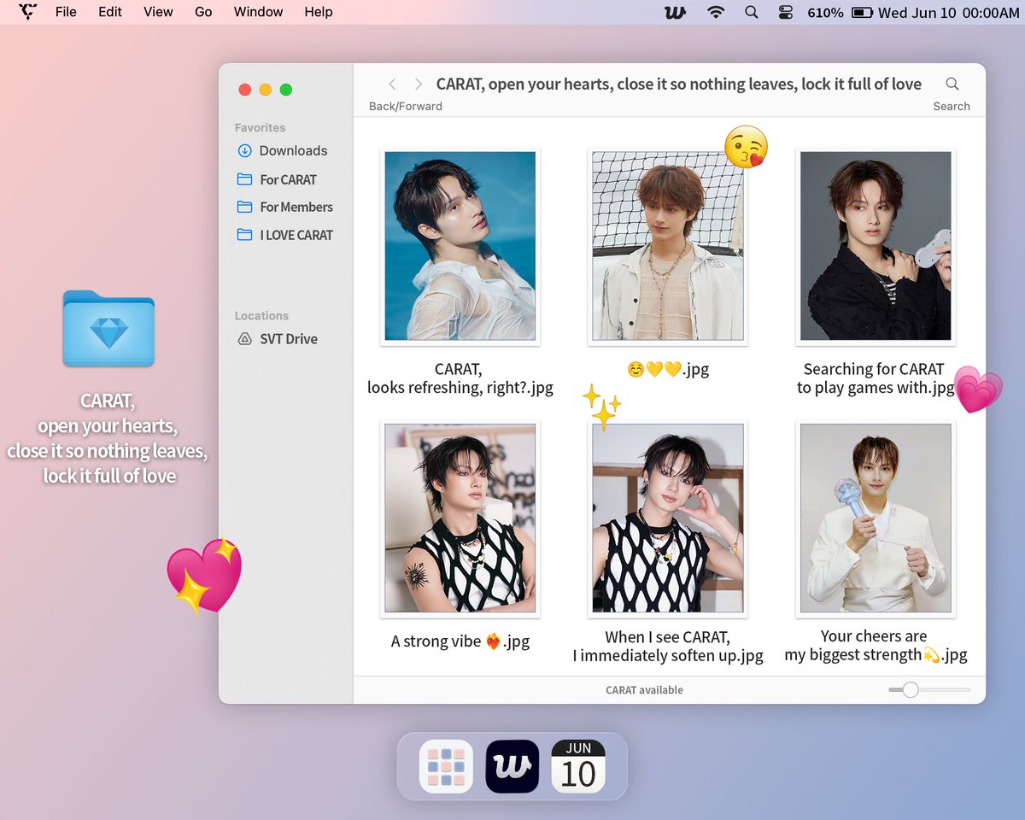The image size is (1025, 820).
Task: Open Control Center from menu bar
Action: point(786,12)
